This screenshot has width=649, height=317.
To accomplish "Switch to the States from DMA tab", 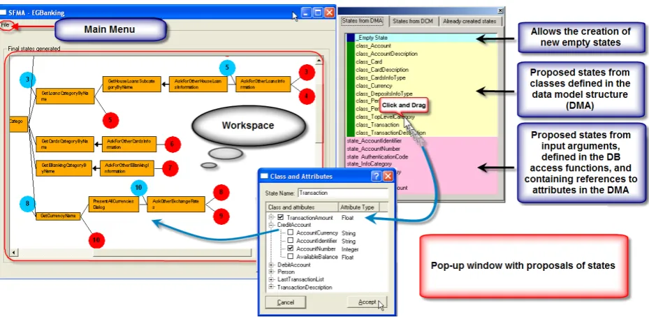I will 363,21.
